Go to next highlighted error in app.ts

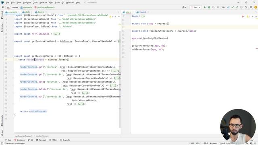click(256, 17)
